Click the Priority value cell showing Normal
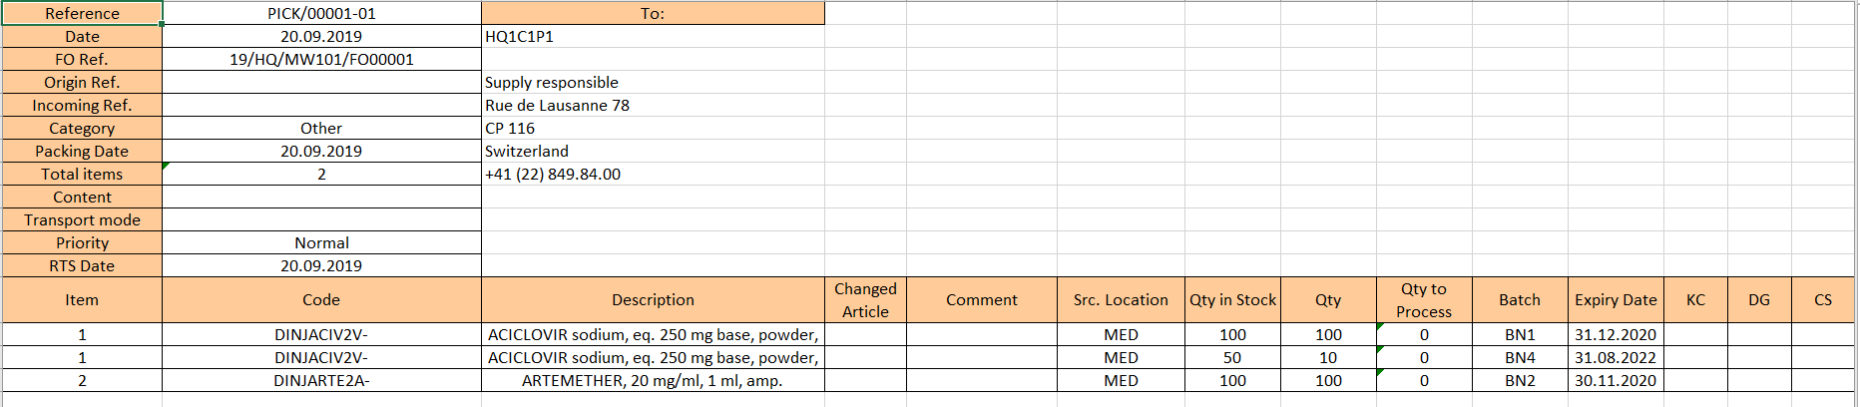The image size is (1860, 407). pos(321,242)
